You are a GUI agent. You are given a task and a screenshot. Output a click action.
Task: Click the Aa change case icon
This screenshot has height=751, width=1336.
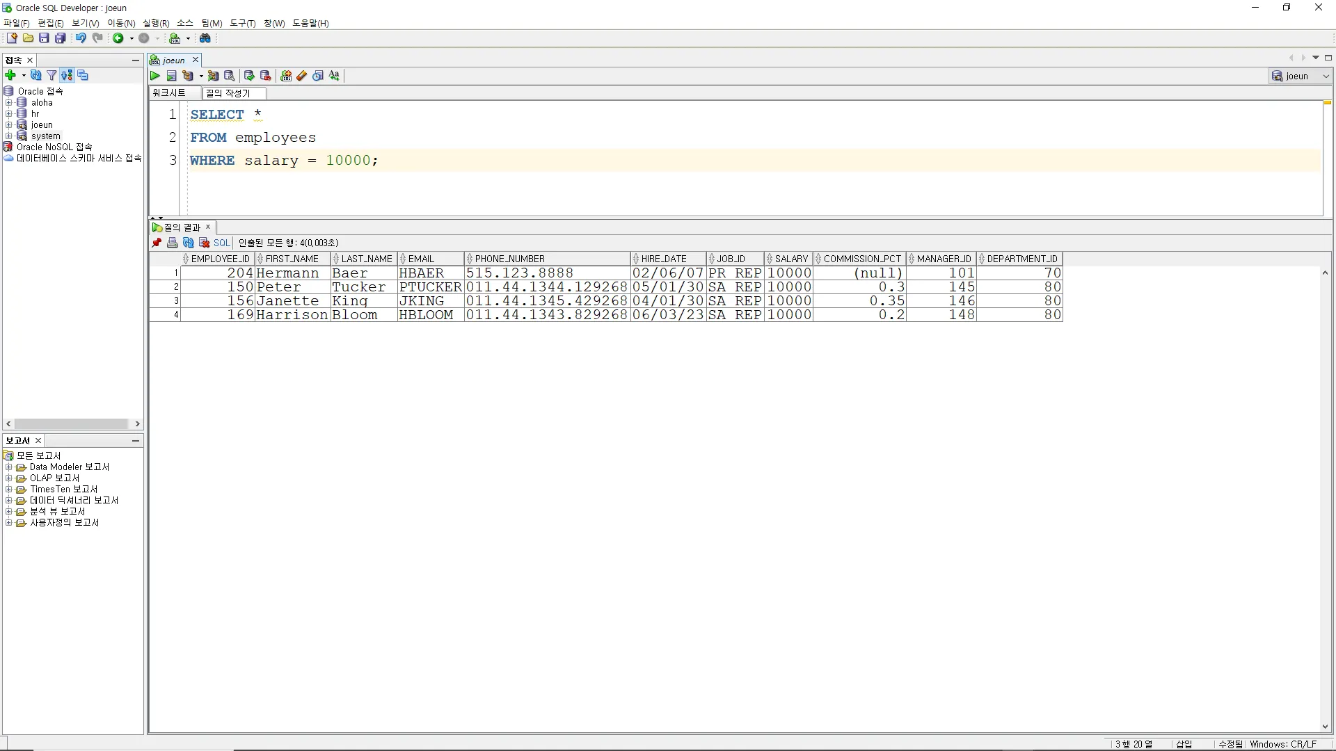(x=335, y=76)
